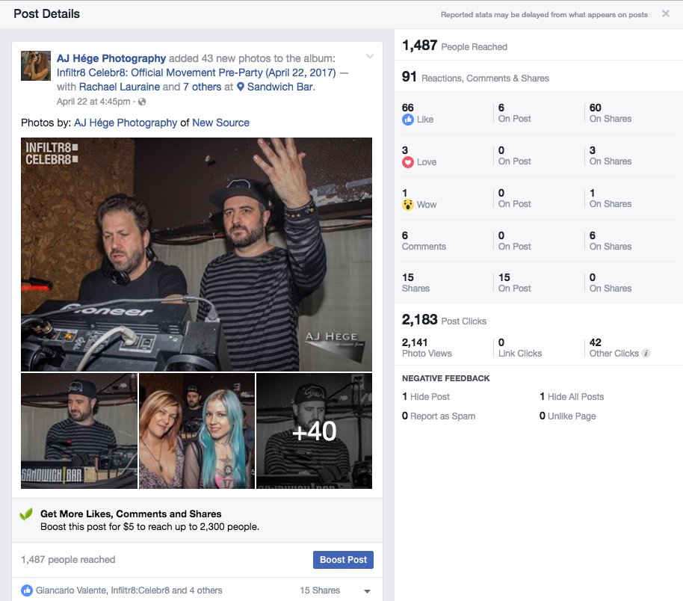Click the 2,183 Post Clicks stat

pyautogui.click(x=444, y=320)
